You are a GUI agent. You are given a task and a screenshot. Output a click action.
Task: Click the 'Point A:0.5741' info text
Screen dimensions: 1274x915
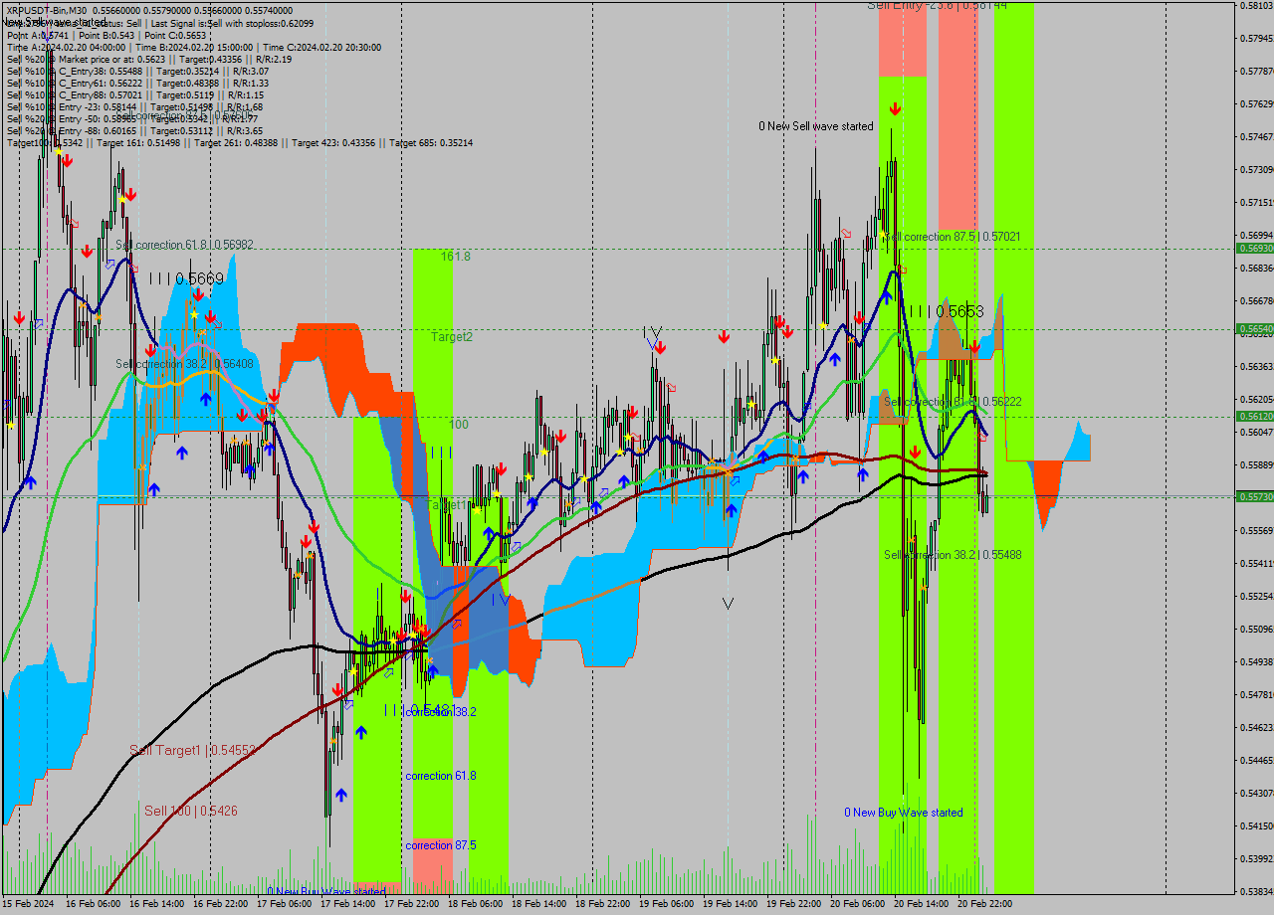tap(39, 35)
